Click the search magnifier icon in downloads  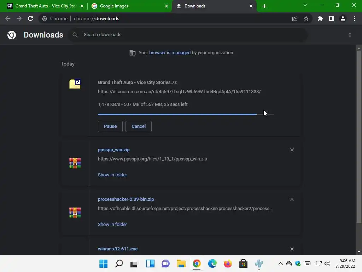pyautogui.click(x=75, y=35)
